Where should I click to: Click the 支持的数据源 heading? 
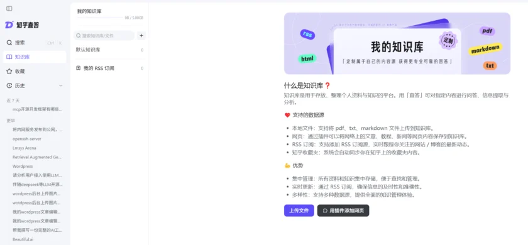(x=304, y=115)
